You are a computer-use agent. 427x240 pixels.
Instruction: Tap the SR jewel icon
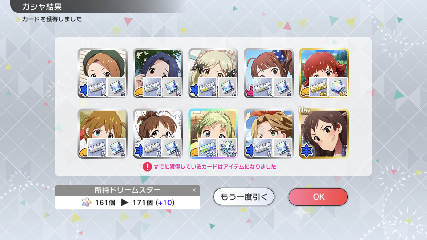click(x=338, y=87)
